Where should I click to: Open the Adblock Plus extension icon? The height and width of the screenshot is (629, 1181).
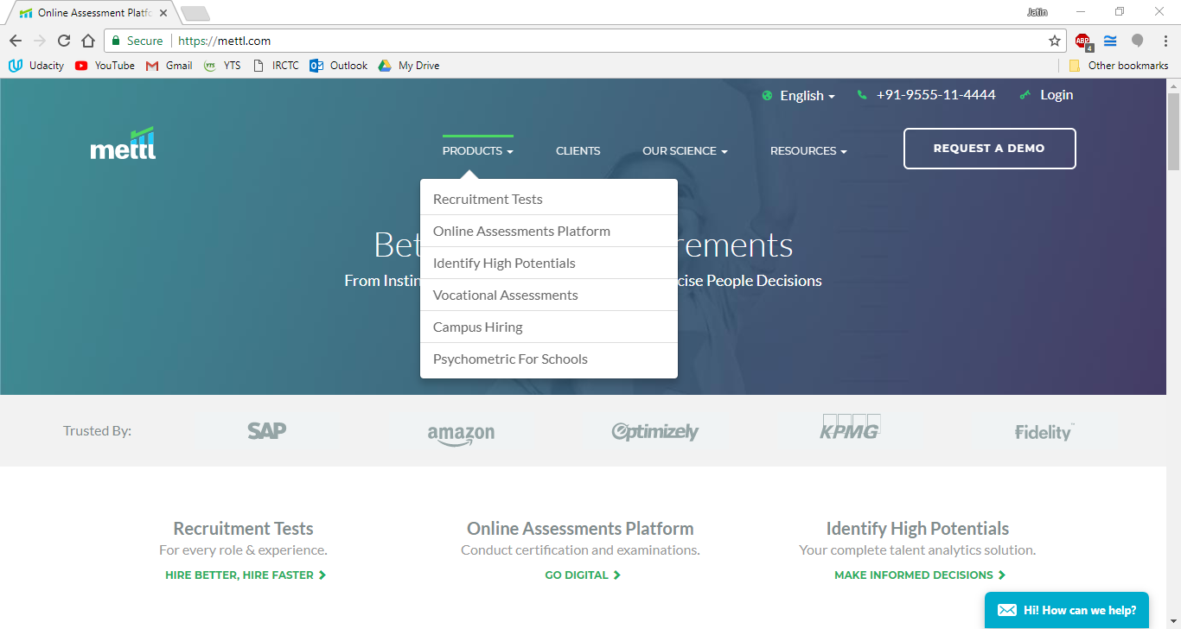[1083, 41]
